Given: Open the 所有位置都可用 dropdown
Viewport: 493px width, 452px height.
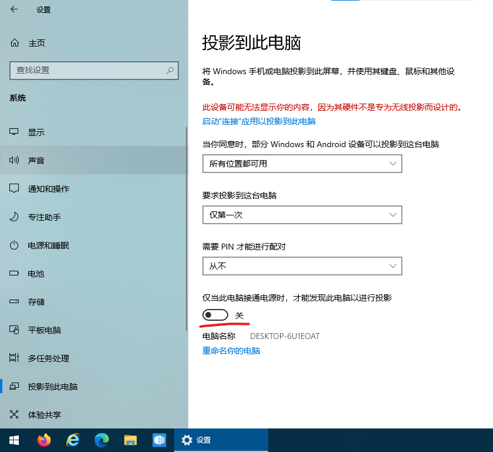Looking at the screenshot, I should [302, 164].
